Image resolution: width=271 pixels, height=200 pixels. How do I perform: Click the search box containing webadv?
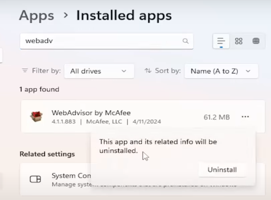[107, 41]
